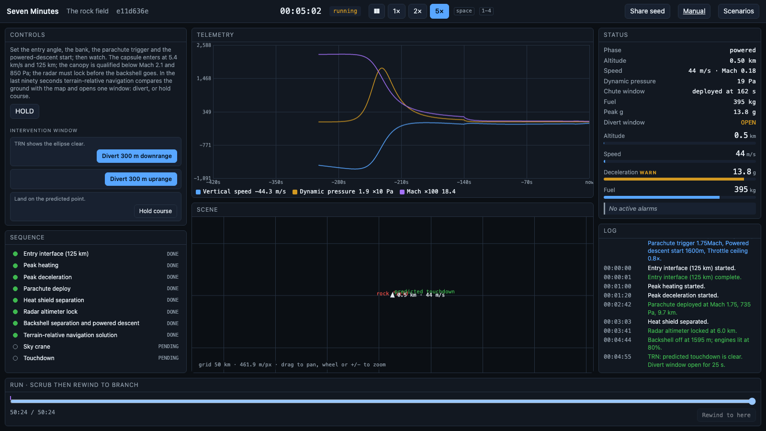Open the Scenarios menu
Viewport: 766px width, 431px height.
(x=738, y=11)
